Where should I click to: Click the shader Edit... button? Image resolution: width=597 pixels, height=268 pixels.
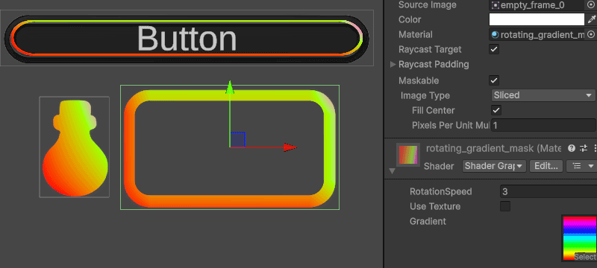click(546, 166)
